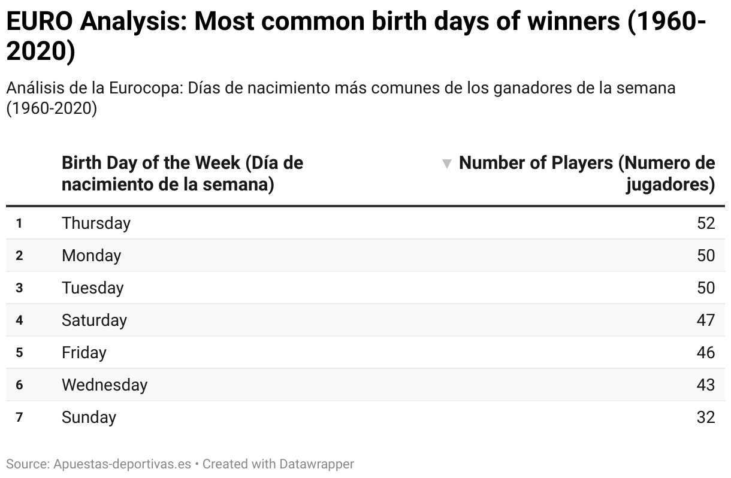The image size is (731, 478).
Task: Click the value 43 for Wednesday
Action: tap(706, 385)
